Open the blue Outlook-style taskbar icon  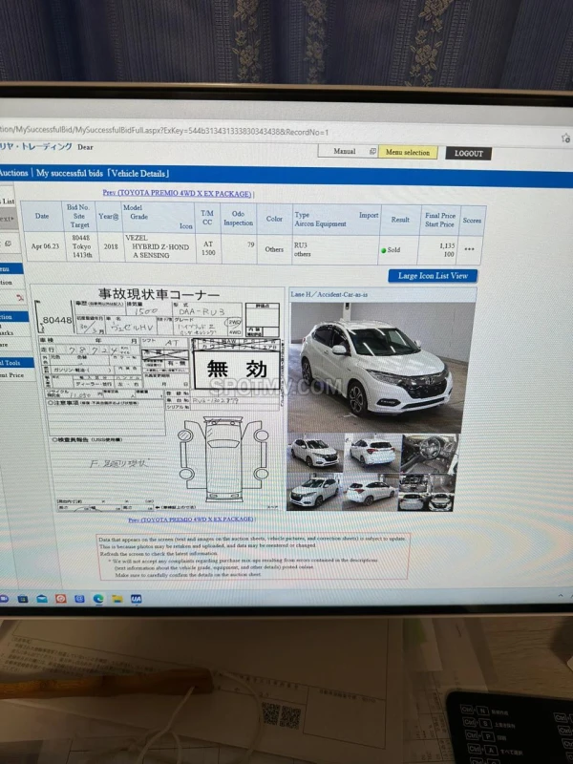click(x=79, y=599)
